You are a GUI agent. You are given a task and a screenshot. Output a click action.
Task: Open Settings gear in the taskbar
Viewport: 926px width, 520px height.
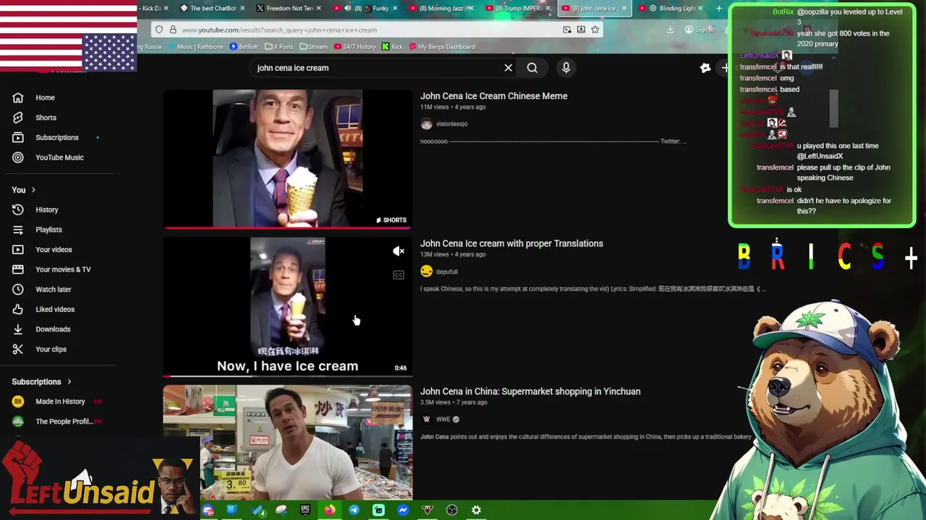tap(476, 510)
